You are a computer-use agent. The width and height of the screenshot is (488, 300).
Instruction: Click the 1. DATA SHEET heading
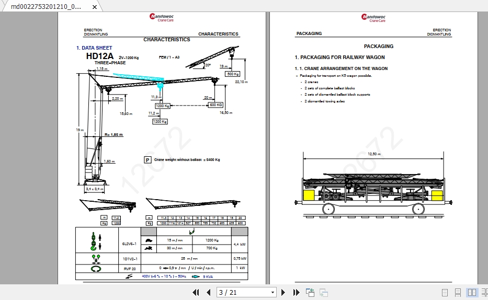coord(94,48)
